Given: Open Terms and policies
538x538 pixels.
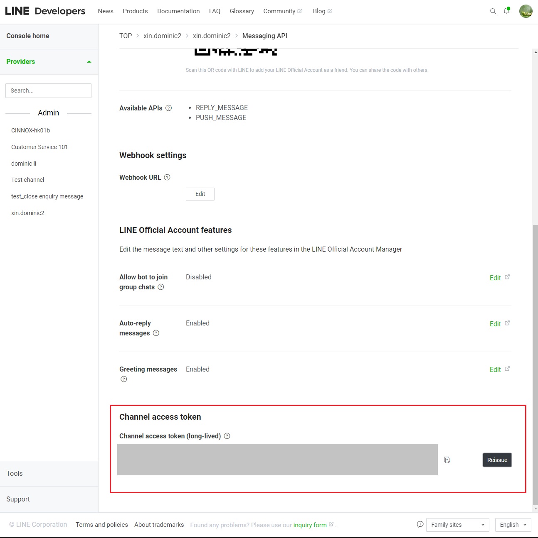Looking at the screenshot, I should tap(102, 525).
